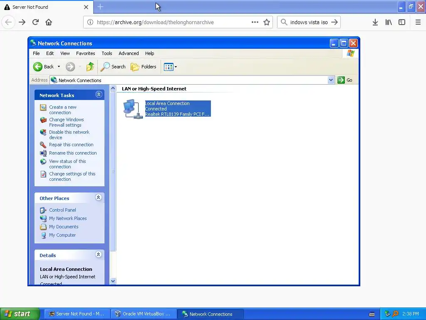The width and height of the screenshot is (426, 320).
Task: Switch to Oracle VM VirtualBox taskbar button
Action: click(x=143, y=314)
